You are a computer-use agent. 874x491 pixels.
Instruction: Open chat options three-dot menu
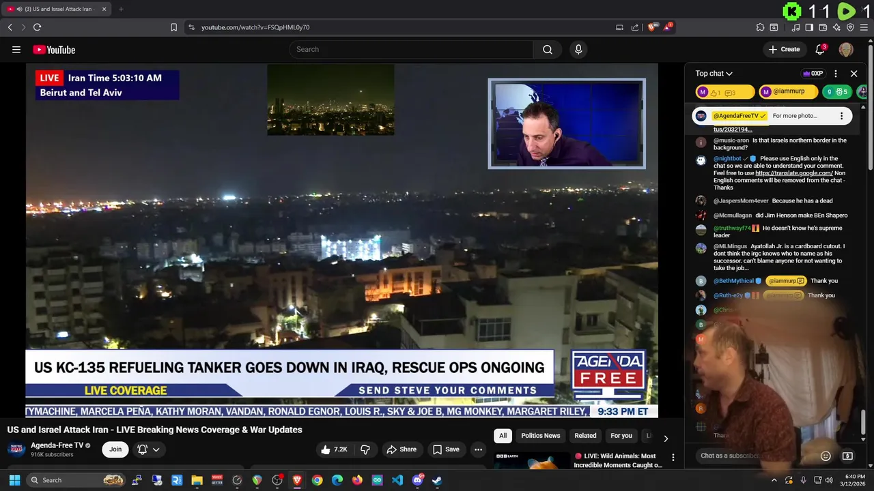[x=834, y=73]
